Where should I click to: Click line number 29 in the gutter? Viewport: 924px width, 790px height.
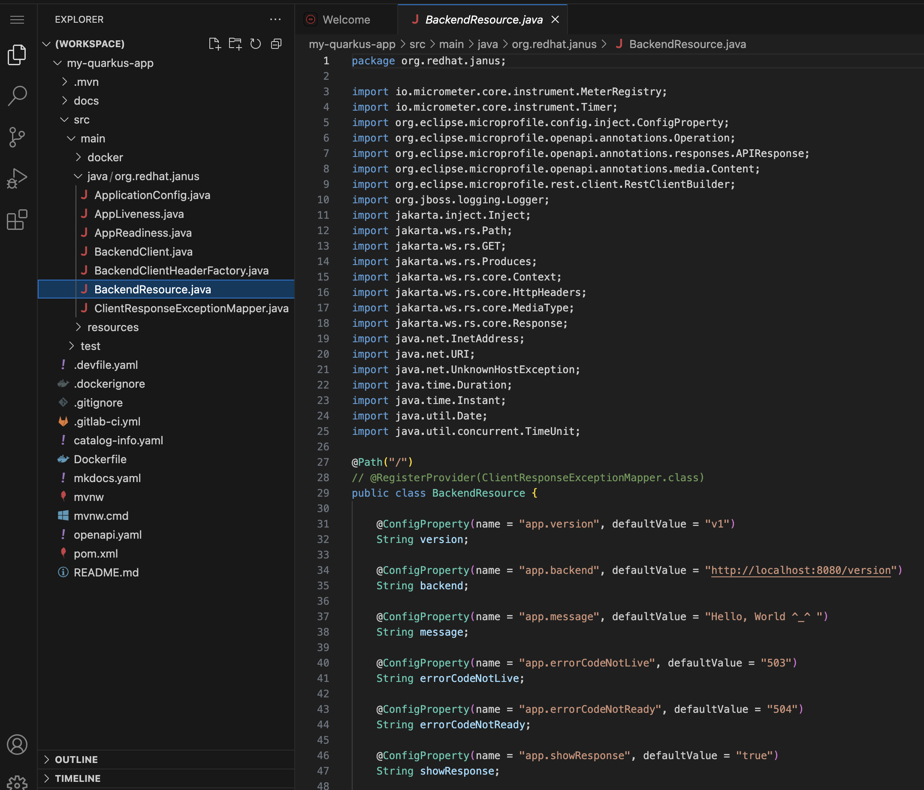[323, 493]
